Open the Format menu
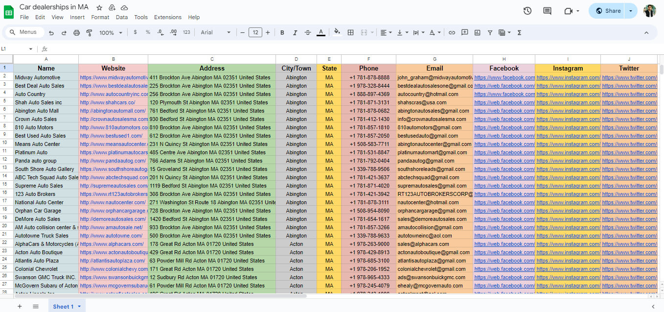664x312 pixels. point(100,17)
